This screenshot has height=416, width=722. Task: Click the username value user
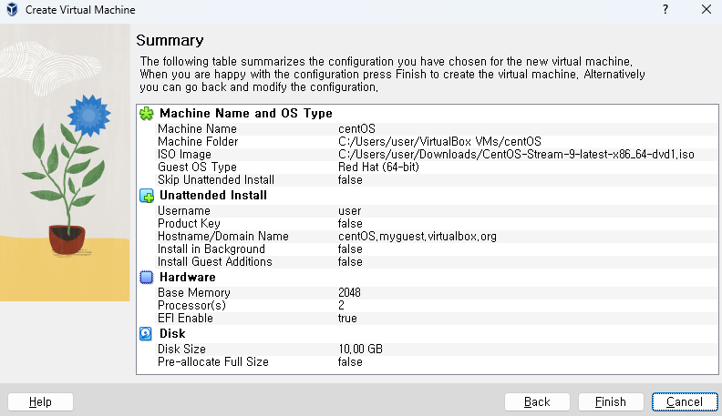pos(349,211)
